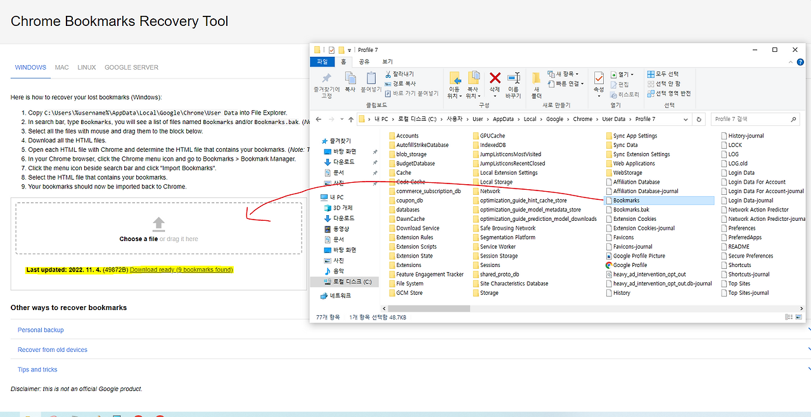811x417 pixels.
Task: Select the Sync Data folder
Action: [622, 145]
